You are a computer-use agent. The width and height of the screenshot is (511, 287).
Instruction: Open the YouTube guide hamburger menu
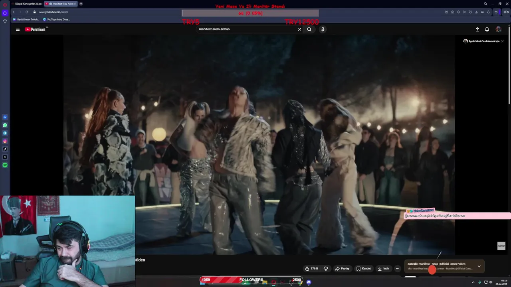point(18,29)
